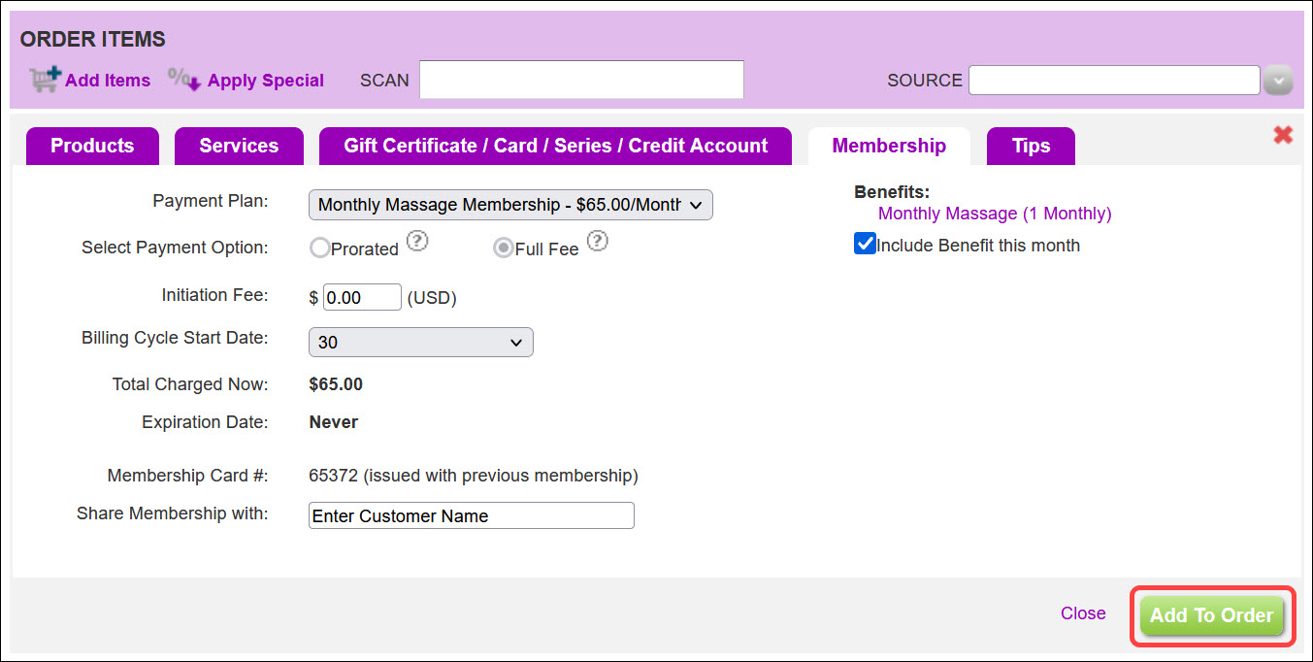This screenshot has width=1313, height=662.
Task: Switch to the Tips tab
Action: coord(1031,146)
